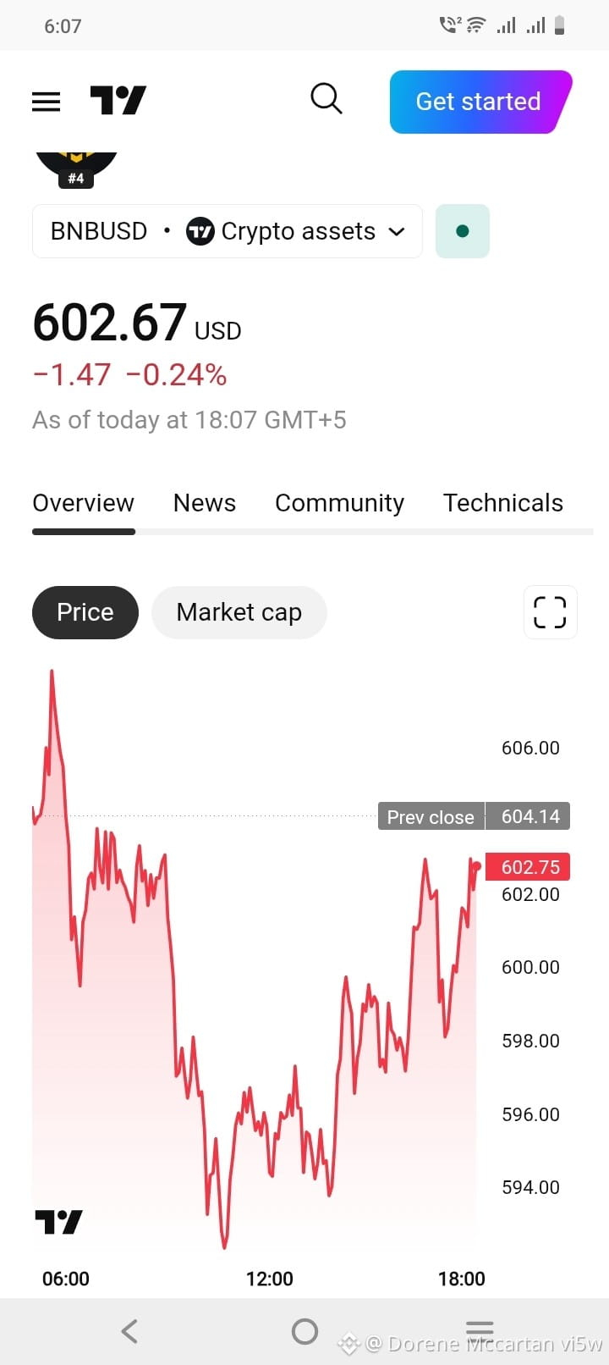Open the BNBUSD symbol selector
Viewport: 609px width, 1365px height.
(x=99, y=231)
